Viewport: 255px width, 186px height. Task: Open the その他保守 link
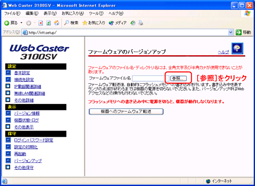click(24, 167)
